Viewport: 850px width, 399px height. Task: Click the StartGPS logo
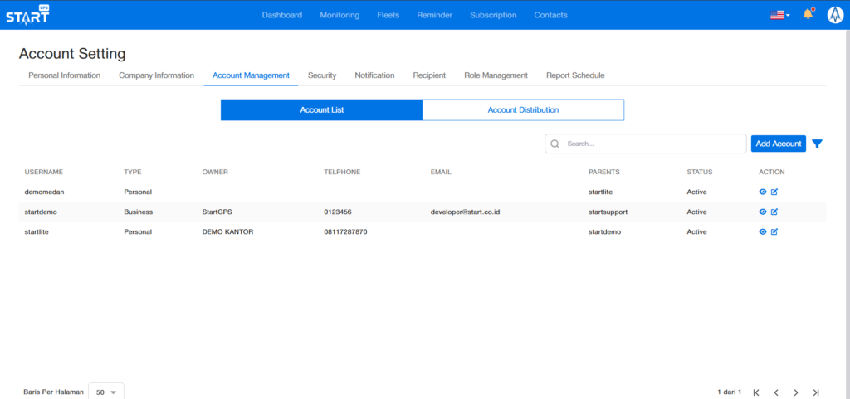pos(27,15)
